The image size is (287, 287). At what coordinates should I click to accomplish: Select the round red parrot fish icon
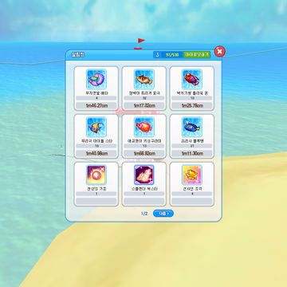tap(144, 127)
